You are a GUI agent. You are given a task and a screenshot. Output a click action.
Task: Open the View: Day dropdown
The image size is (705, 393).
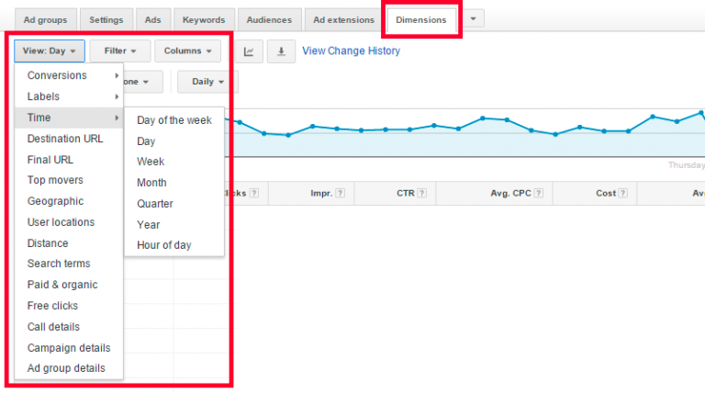pyautogui.click(x=50, y=51)
